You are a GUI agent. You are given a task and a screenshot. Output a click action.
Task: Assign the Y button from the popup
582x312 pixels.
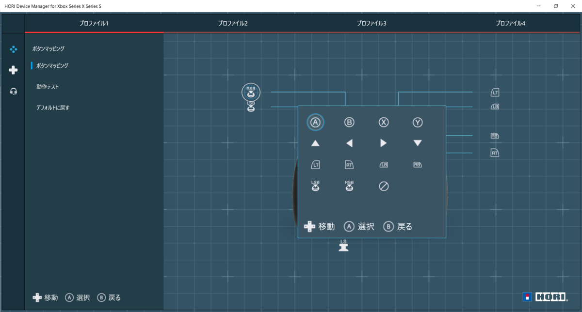point(418,123)
